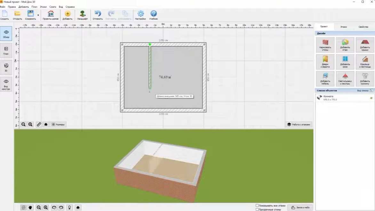Image resolution: width=375 pixels, height=211 pixels.
Task: Open the Ландшафт landscape tool
Action: tap(83, 15)
